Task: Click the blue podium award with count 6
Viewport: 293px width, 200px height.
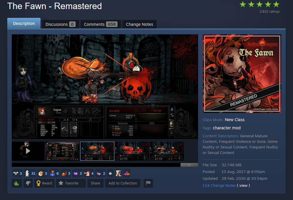Action: click(x=54, y=173)
